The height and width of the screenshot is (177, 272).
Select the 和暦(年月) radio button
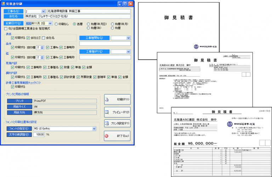click(113, 24)
